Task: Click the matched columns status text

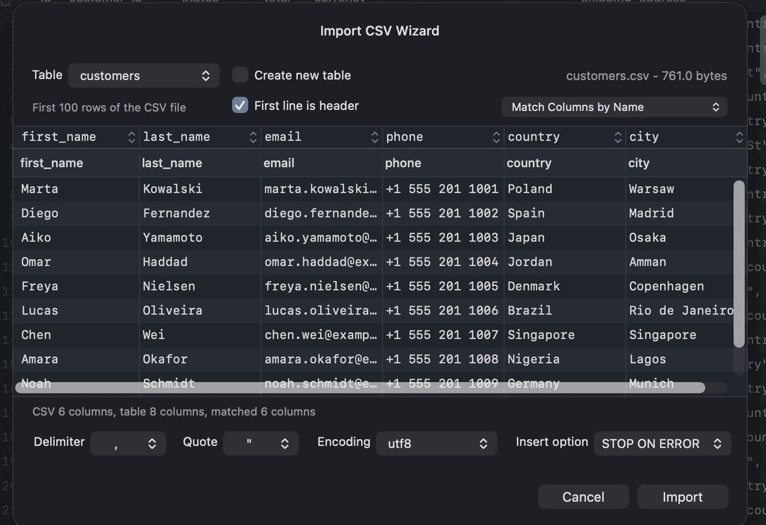Action: point(174,411)
